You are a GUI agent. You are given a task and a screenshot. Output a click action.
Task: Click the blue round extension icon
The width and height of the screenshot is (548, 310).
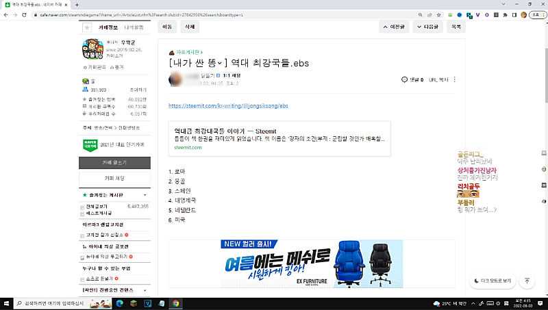[x=460, y=15]
